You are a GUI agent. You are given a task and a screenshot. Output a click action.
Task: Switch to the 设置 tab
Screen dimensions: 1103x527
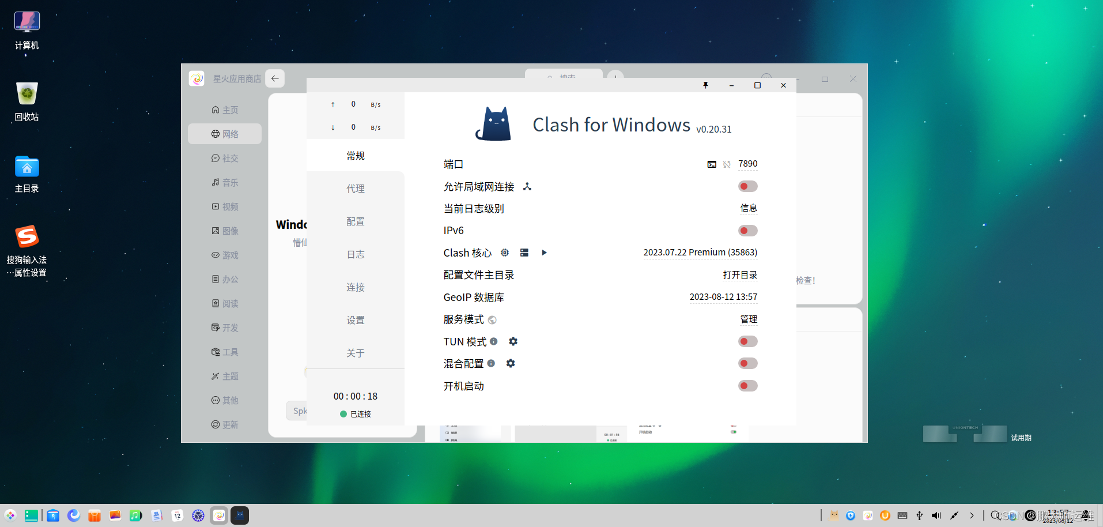tap(356, 320)
